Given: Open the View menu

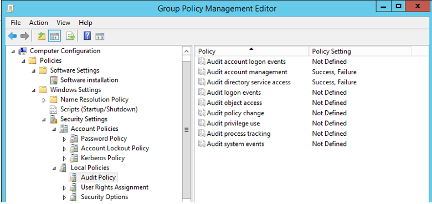Looking at the screenshot, I should click(63, 23).
